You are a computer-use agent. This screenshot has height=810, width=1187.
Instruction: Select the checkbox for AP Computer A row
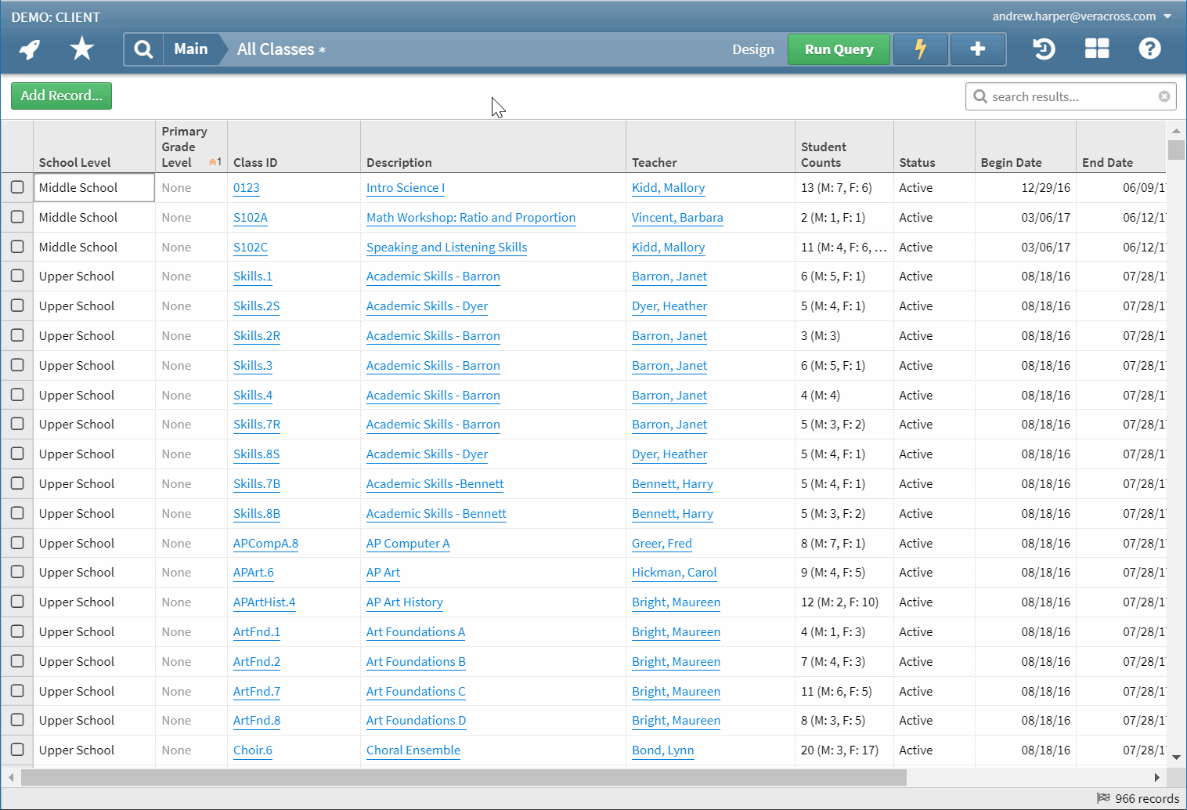pyautogui.click(x=17, y=543)
